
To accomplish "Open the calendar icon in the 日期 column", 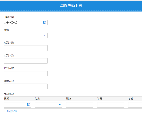I will point(29,105).
